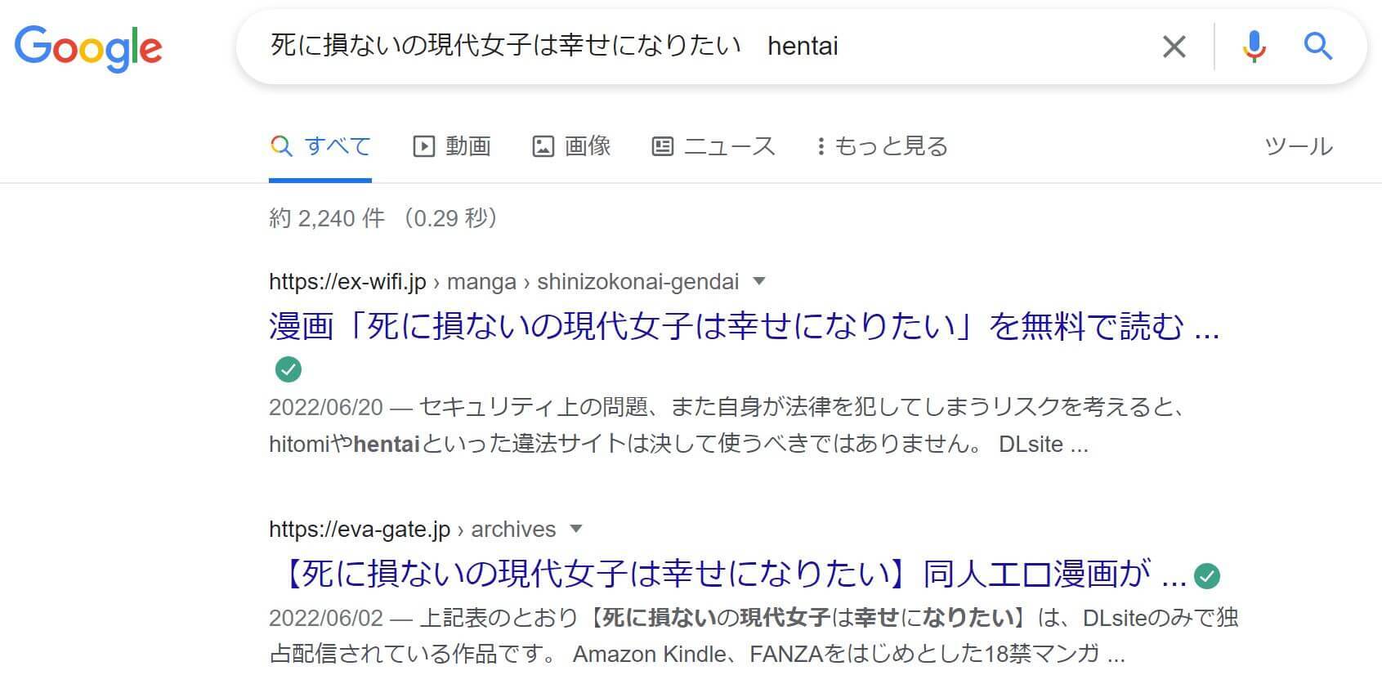
Task: Start voice search with microphone icon
Action: coord(1254,47)
